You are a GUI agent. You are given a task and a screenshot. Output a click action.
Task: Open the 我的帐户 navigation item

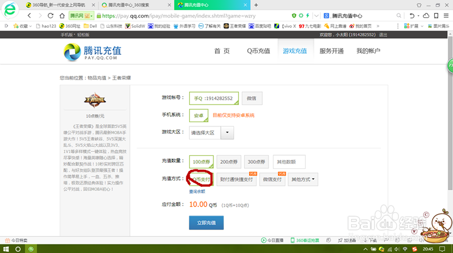(368, 51)
